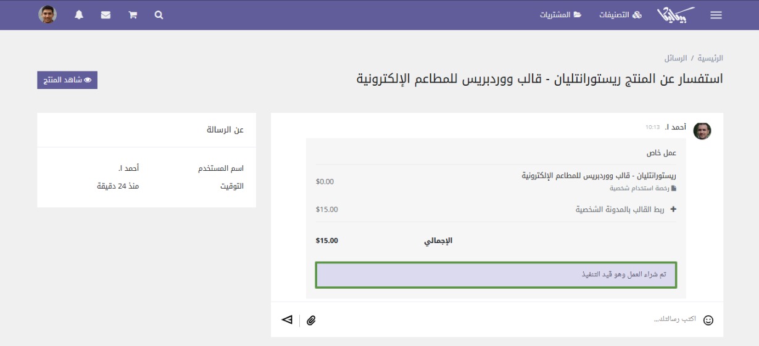759x346 pixels.
Task: Open the shopping cart icon
Action: click(x=133, y=15)
